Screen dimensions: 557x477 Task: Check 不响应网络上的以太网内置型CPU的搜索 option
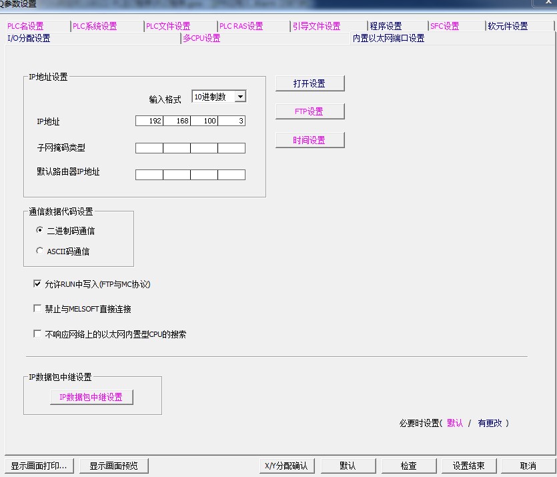coord(38,334)
